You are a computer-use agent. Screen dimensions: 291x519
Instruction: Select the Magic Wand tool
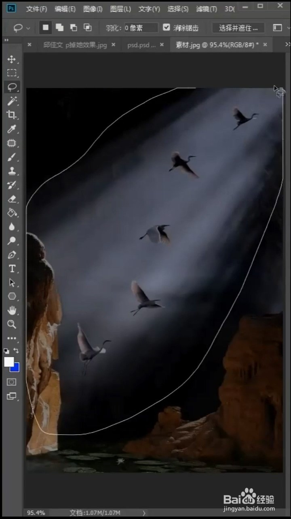pyautogui.click(x=12, y=101)
